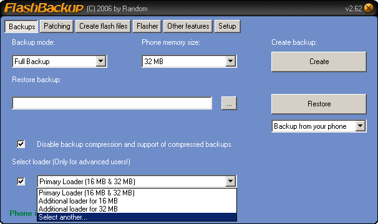Image resolution: width=378 pixels, height=224 pixels.
Task: Go to the Flasher tab
Action: 147,26
